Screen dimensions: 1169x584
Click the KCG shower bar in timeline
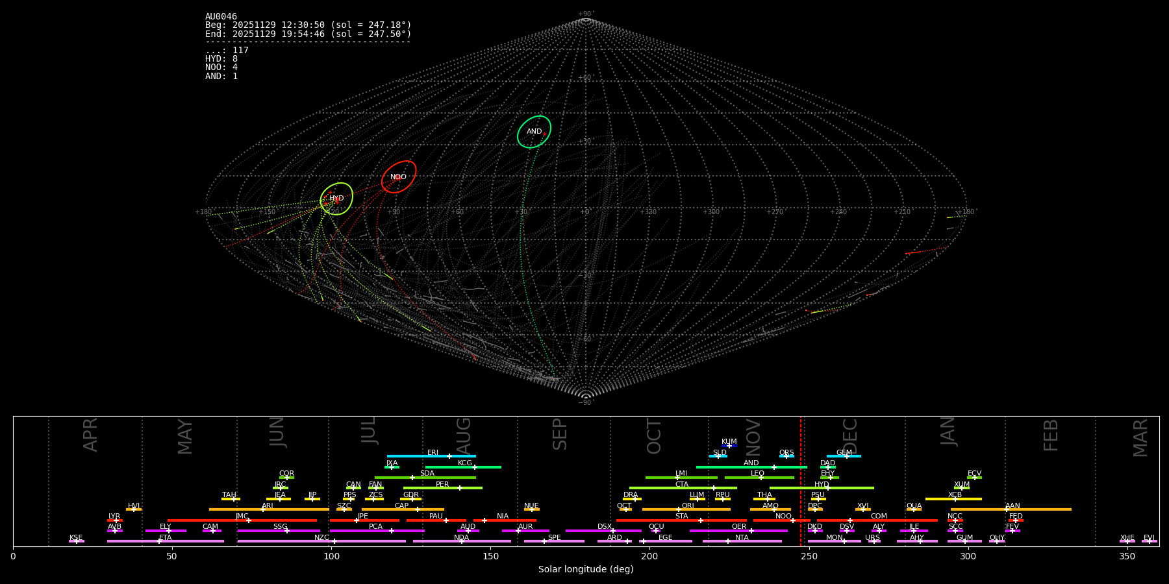tap(463, 467)
